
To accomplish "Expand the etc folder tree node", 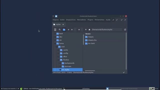I will click(55, 40).
